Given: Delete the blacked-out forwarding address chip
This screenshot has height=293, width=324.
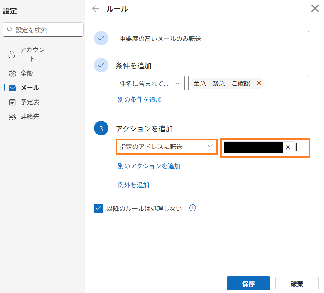Looking at the screenshot, I should click(288, 147).
